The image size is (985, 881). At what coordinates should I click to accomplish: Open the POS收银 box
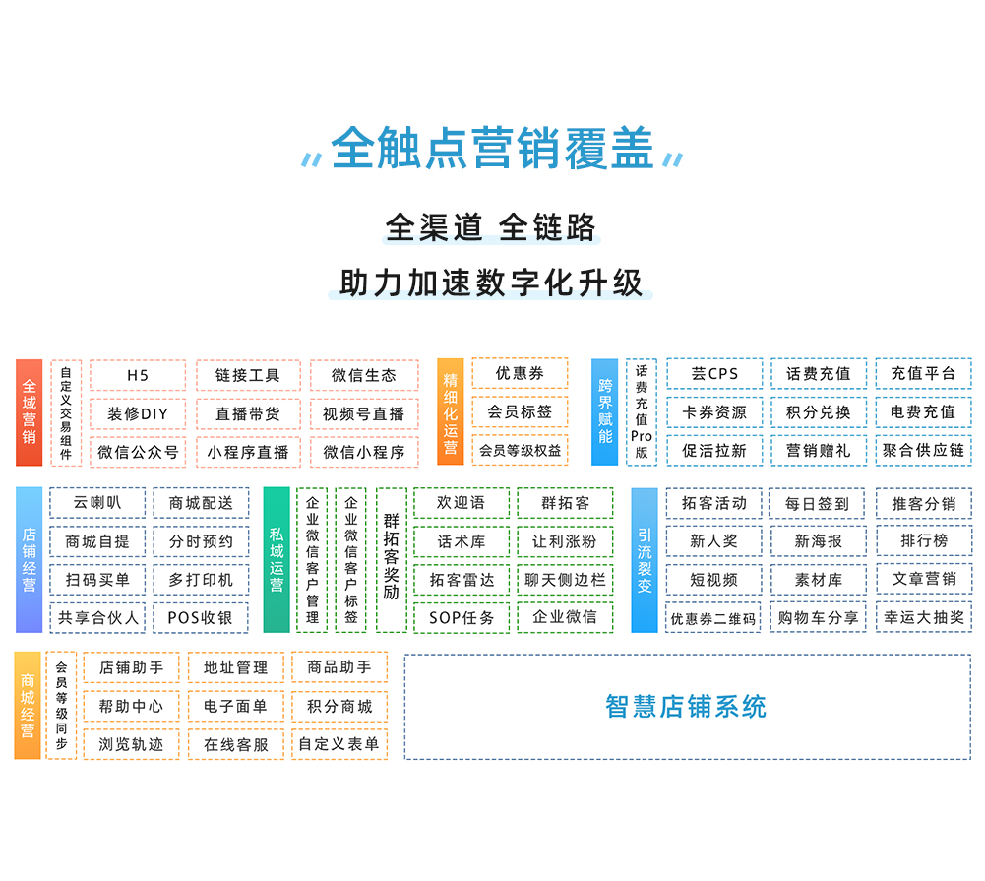click(201, 618)
